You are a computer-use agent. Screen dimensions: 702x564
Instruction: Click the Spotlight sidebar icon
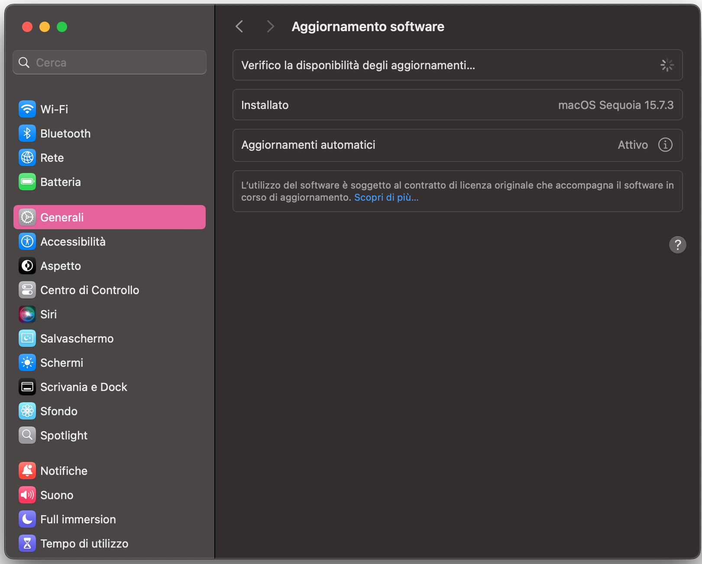click(27, 435)
